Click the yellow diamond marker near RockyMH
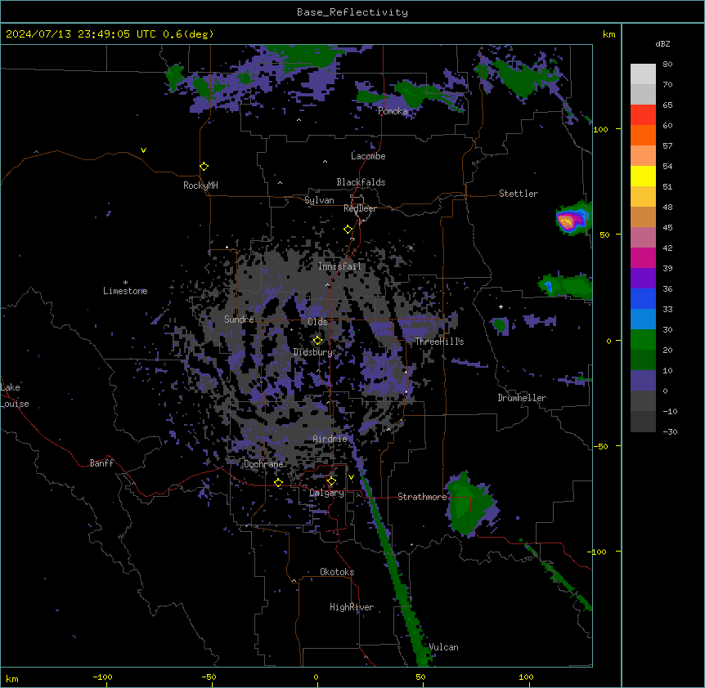705x688 pixels. pos(204,167)
